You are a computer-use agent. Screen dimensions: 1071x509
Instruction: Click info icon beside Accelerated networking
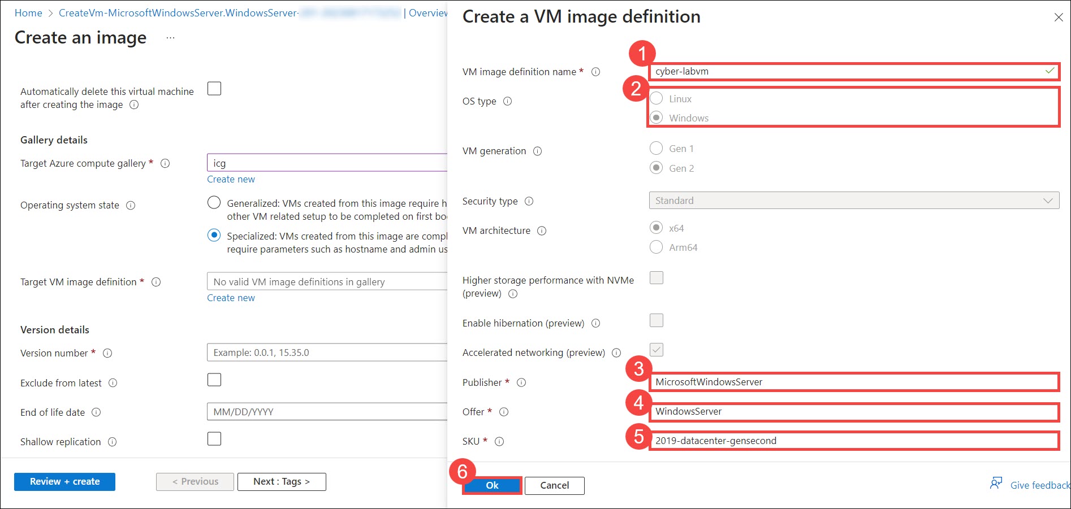616,353
